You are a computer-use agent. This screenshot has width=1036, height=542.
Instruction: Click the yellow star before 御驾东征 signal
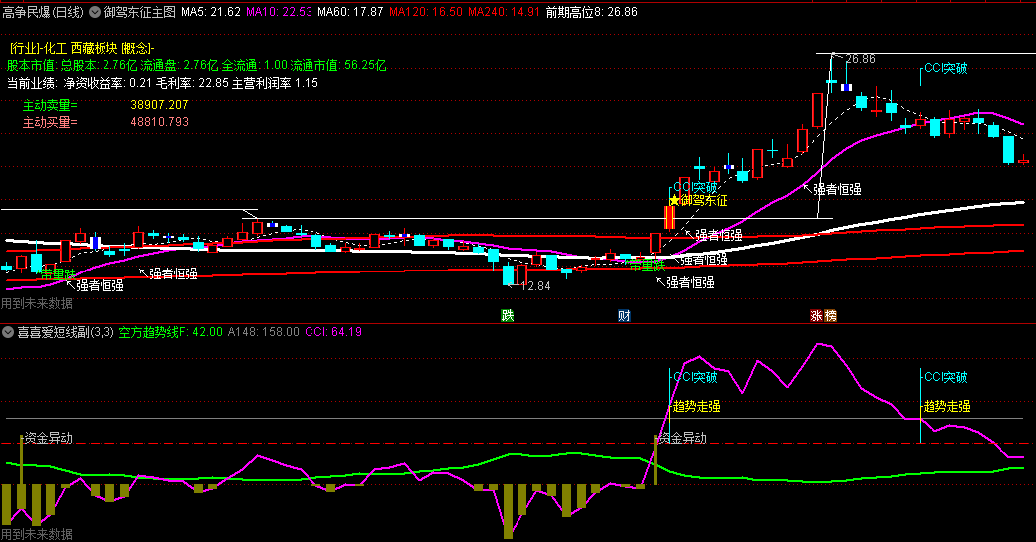674,200
